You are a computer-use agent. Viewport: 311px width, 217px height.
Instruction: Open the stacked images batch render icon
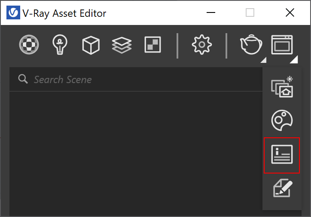(282, 87)
